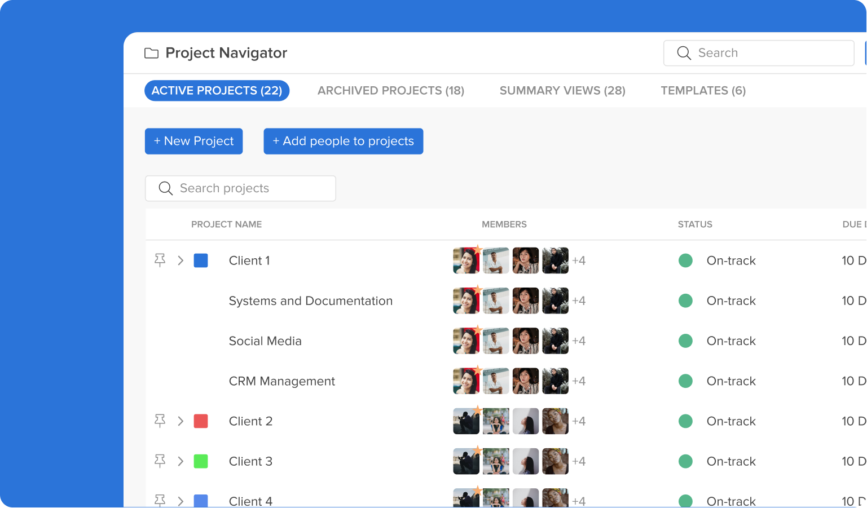Click the red Client 2 color swatch
The width and height of the screenshot is (867, 508).
(201, 421)
